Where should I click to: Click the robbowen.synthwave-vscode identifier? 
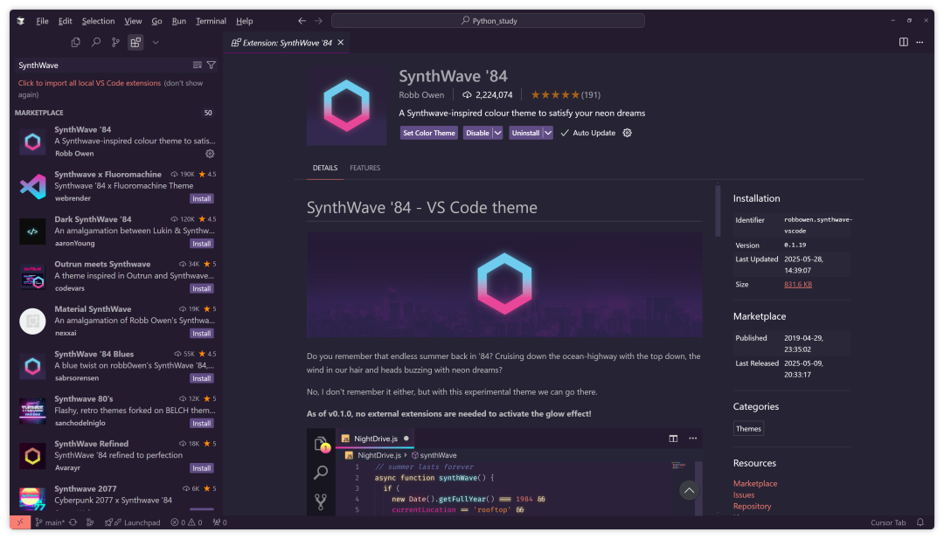[818, 225]
